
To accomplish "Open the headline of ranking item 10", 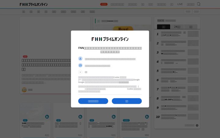I will 174,117.
